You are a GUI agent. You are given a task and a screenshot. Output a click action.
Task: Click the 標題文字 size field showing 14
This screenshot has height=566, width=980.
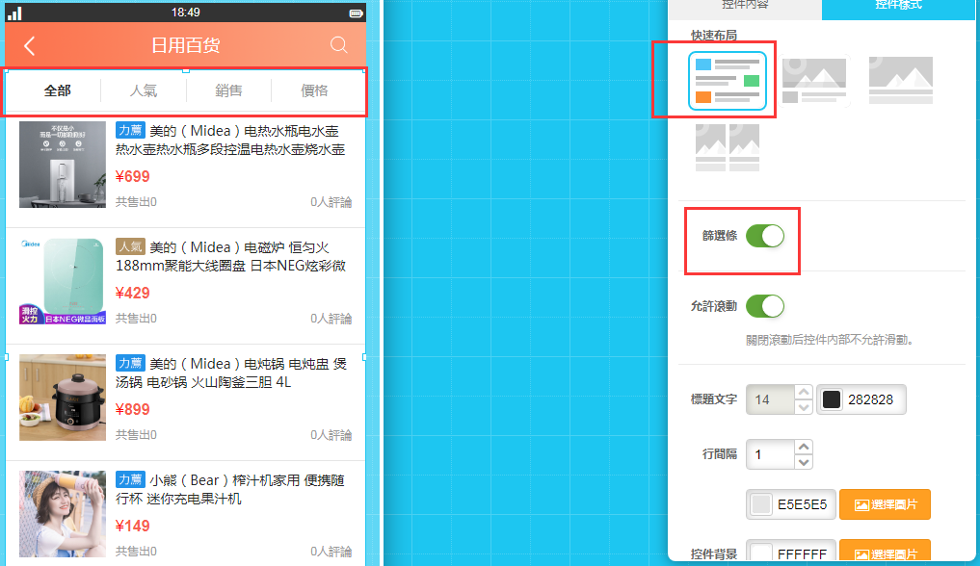[771, 399]
